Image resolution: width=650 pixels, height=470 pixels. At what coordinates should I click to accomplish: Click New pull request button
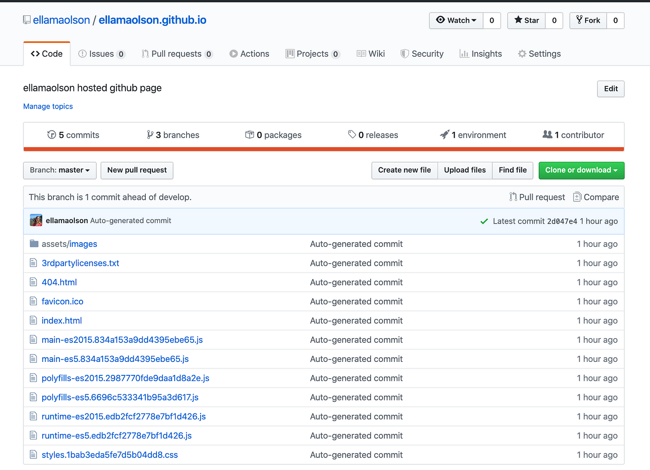tap(137, 170)
